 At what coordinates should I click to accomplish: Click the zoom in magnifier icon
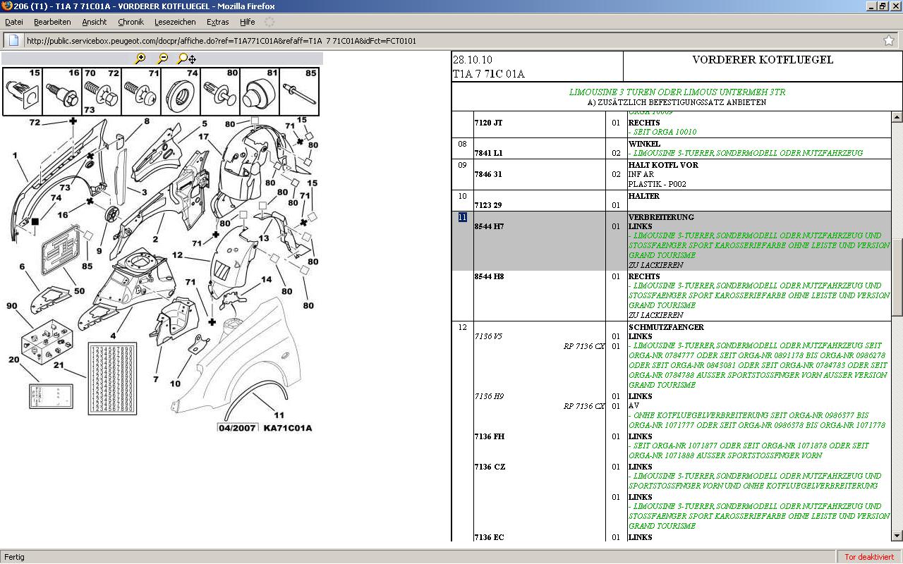tap(140, 59)
